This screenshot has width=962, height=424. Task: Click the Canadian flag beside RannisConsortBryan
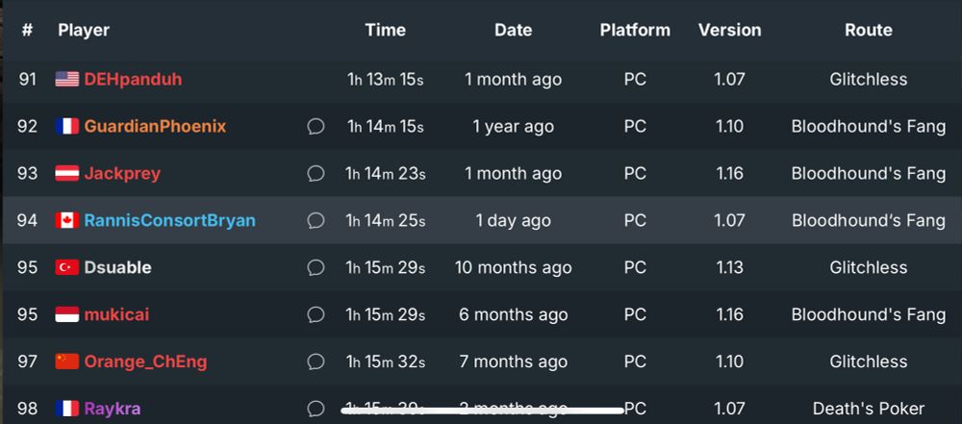coord(67,220)
